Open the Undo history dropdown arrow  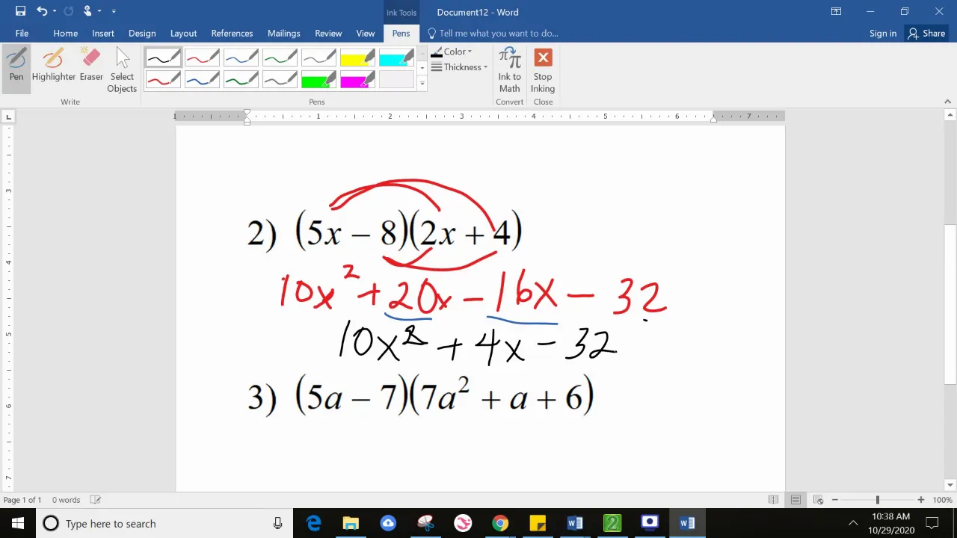[55, 11]
